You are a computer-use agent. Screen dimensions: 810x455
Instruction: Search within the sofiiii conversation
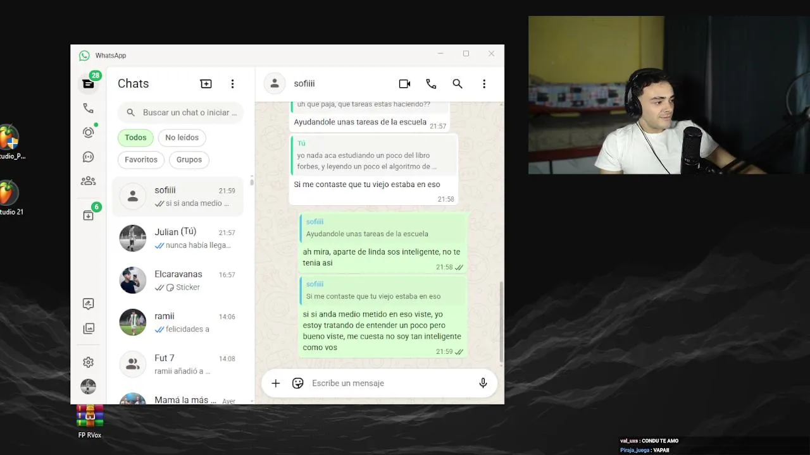(x=458, y=83)
